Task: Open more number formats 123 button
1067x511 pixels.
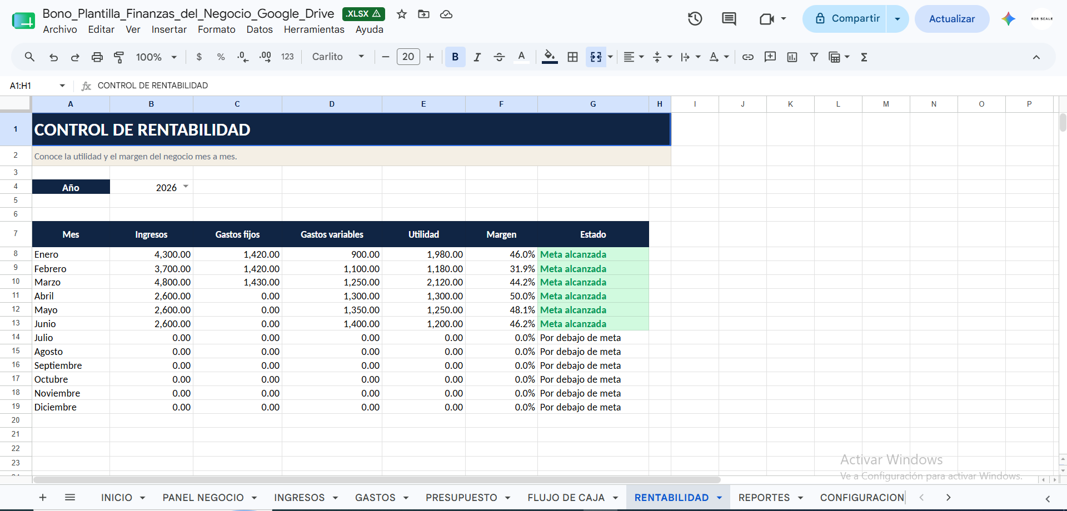Action: point(287,57)
